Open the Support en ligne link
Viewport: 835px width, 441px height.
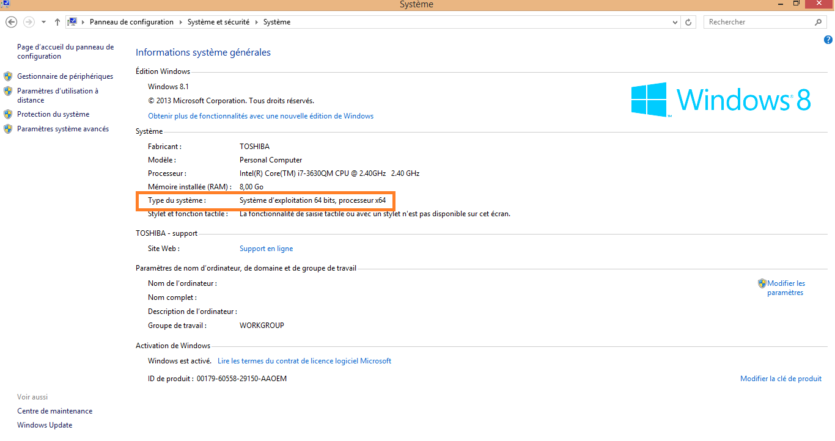click(266, 249)
